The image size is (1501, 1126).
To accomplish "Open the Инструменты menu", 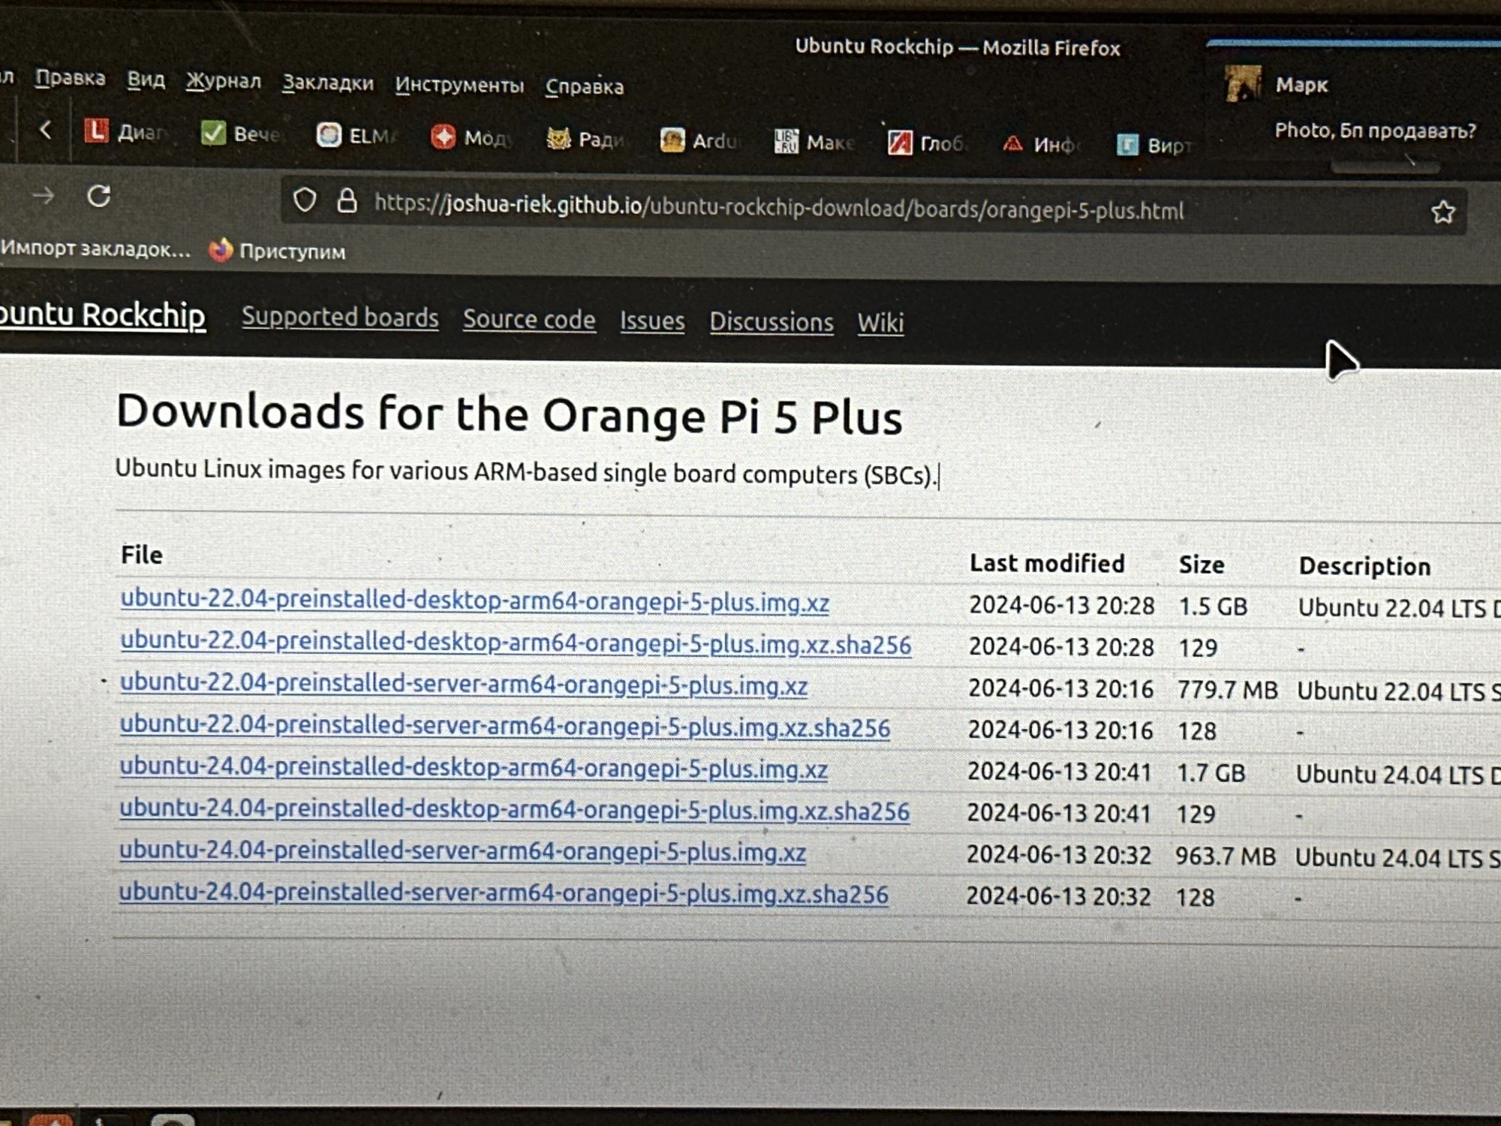I will click(459, 85).
